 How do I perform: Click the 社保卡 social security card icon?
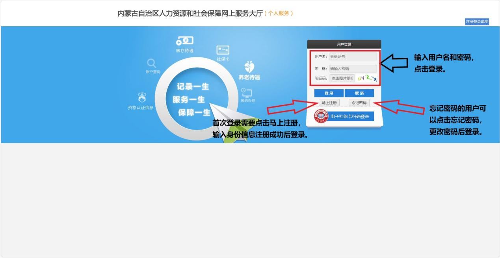coord(223,50)
